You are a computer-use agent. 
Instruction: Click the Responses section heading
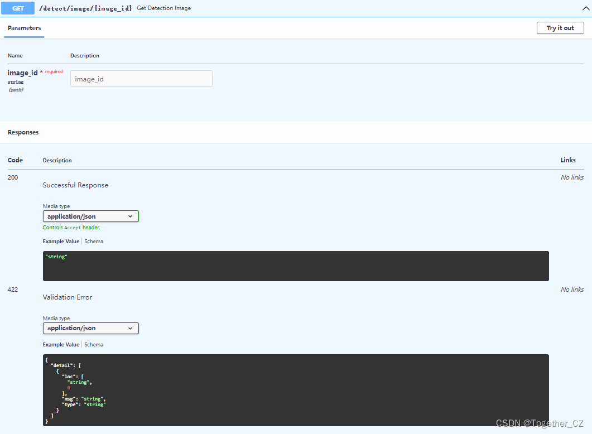pyautogui.click(x=23, y=132)
